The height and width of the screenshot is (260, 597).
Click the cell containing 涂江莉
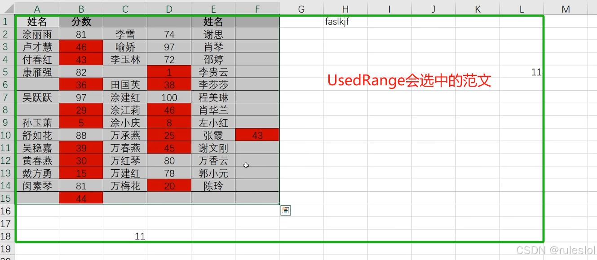[x=125, y=110]
